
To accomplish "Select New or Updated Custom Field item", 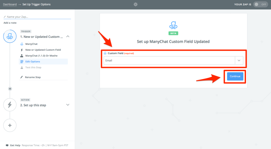I will 43,50.
